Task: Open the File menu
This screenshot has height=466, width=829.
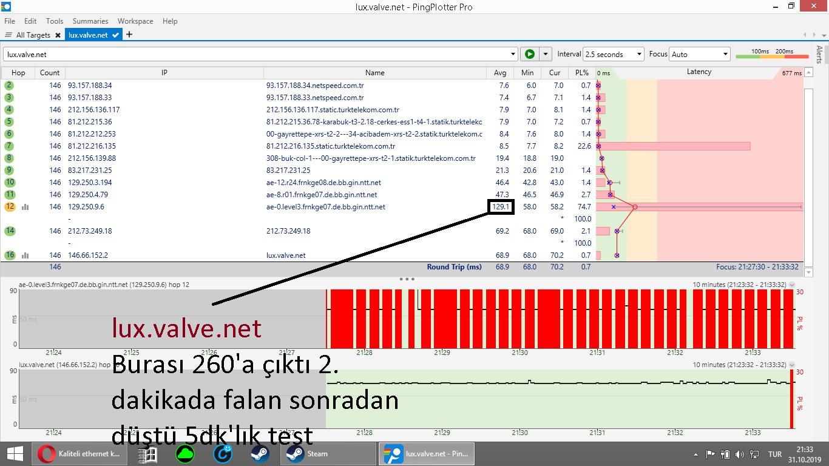Action: click(x=10, y=21)
